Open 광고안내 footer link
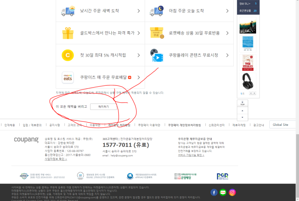 pyautogui.click(x=258, y=125)
